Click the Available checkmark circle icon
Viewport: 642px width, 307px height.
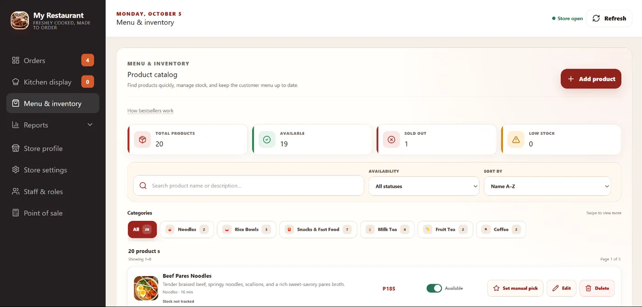(x=267, y=139)
